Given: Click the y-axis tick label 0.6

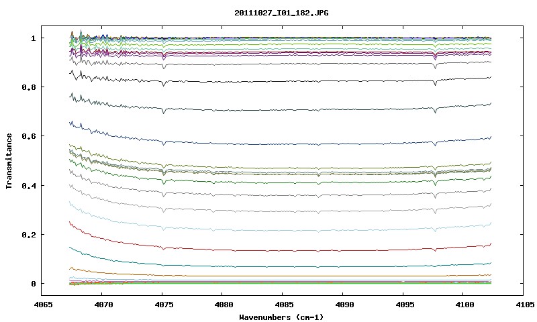Looking at the screenshot, I should tap(28, 136).
